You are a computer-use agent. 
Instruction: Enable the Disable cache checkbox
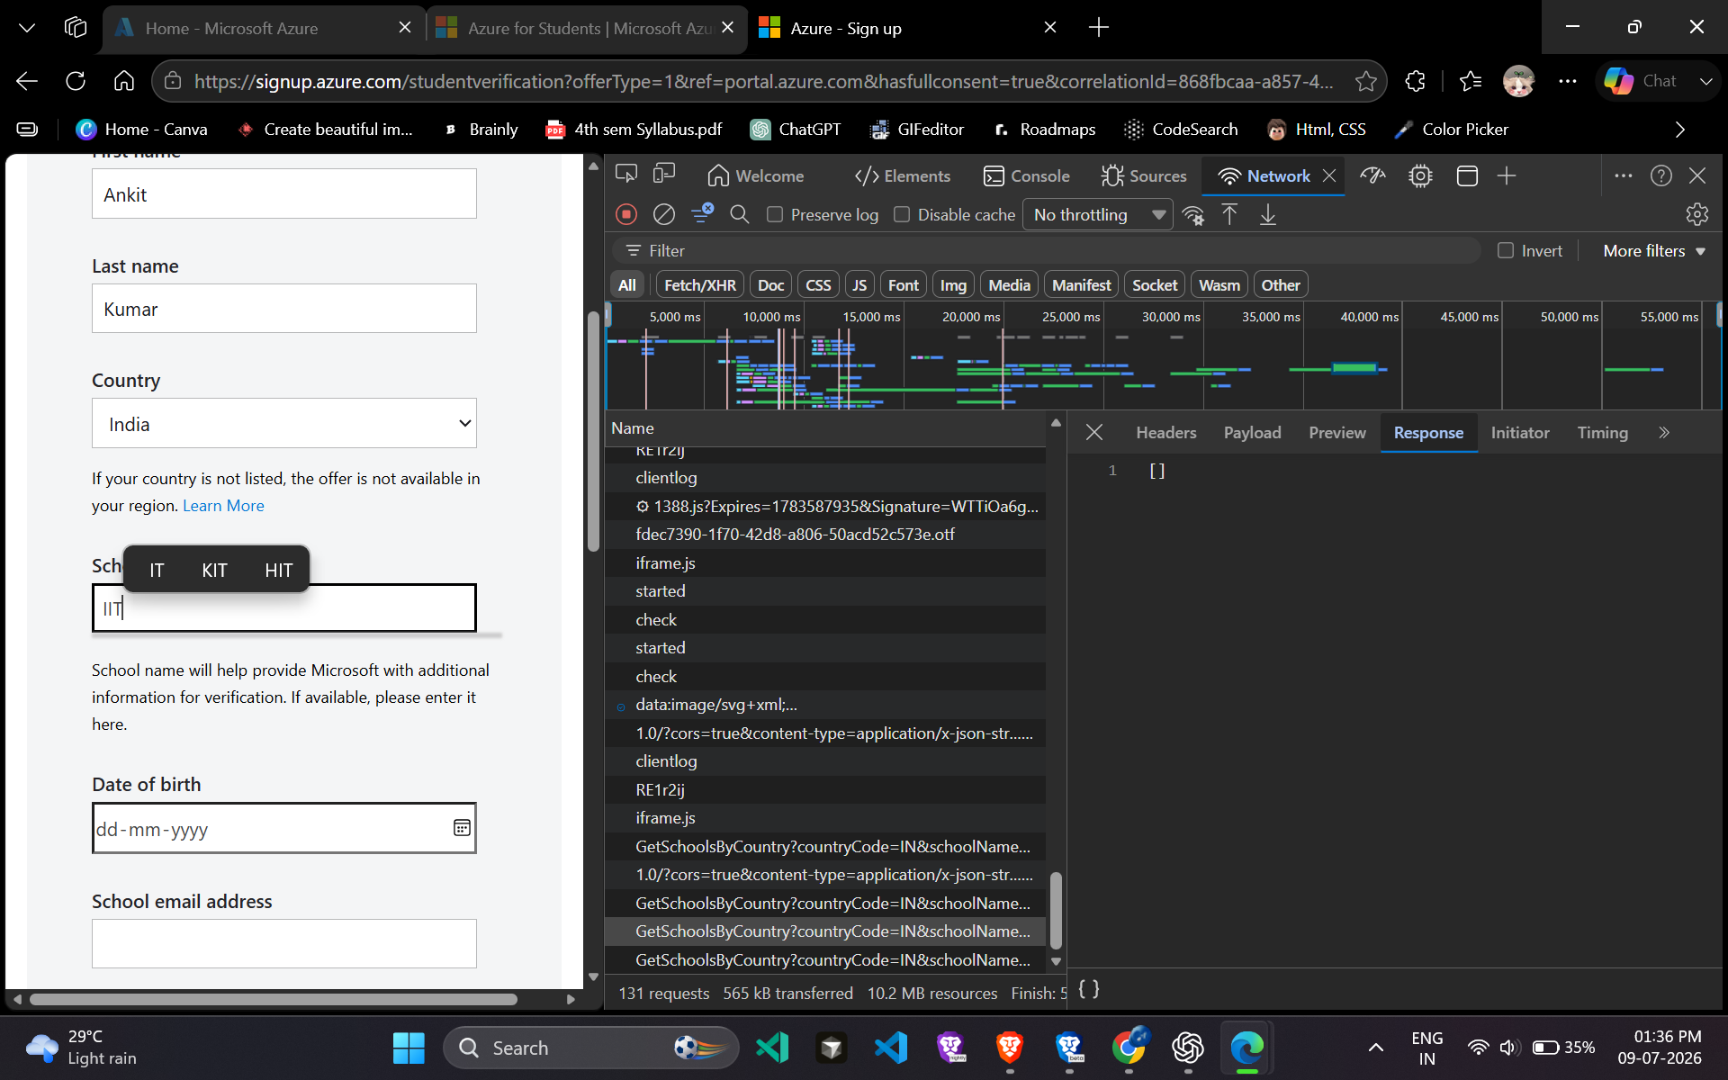pyautogui.click(x=902, y=214)
